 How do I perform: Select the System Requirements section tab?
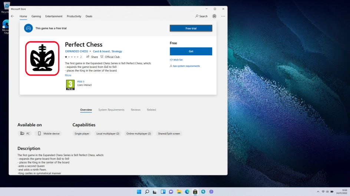[111, 110]
